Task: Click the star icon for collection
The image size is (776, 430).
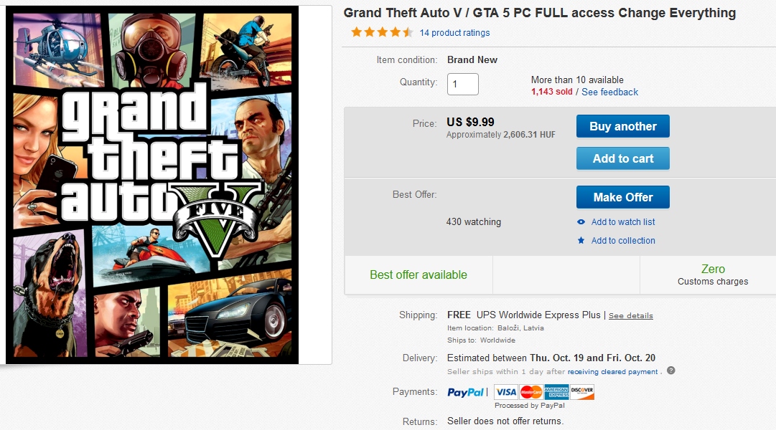Action: tap(581, 241)
